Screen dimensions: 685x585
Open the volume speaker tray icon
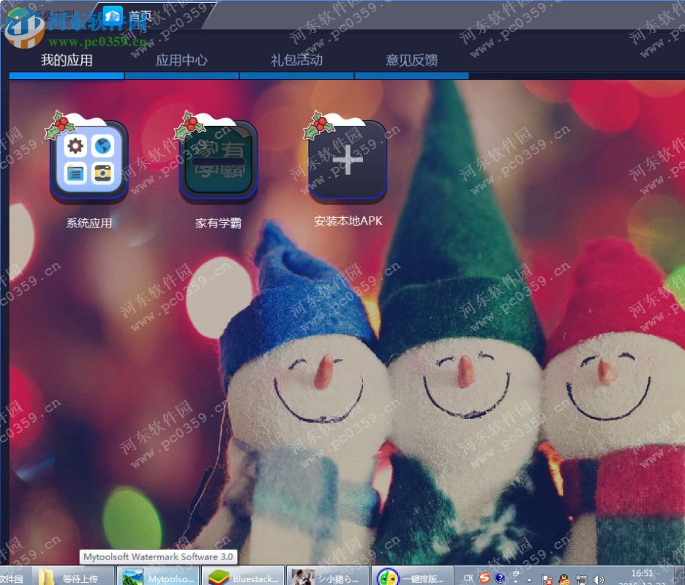(598, 580)
